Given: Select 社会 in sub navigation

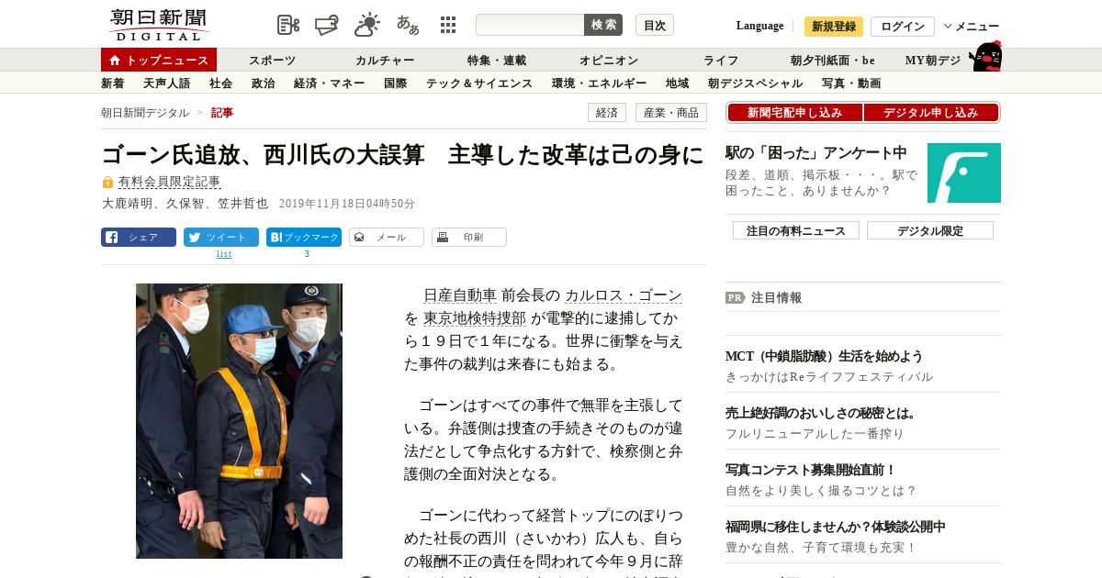Looking at the screenshot, I should pos(221,83).
